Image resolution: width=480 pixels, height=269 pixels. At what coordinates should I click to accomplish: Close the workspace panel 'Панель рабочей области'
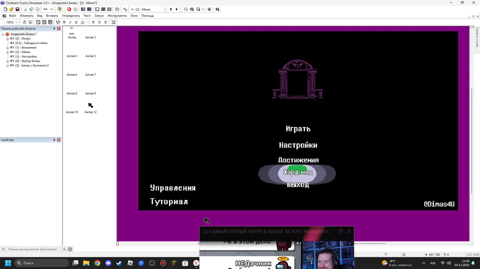tap(59, 29)
